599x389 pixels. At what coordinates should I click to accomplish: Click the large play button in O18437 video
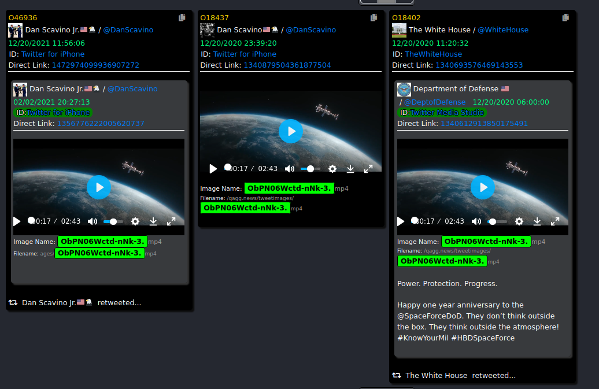click(291, 131)
